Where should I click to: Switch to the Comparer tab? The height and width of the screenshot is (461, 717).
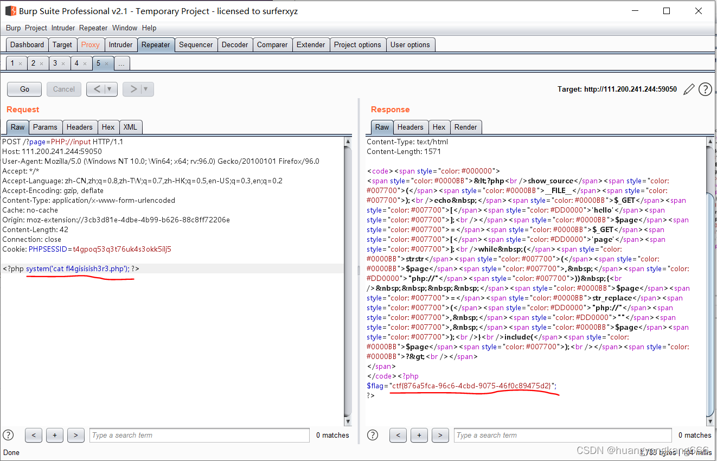272,45
